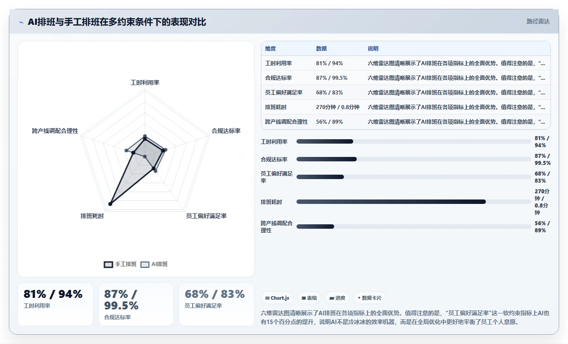Click the 跨产线调配合理性 radar axis label
This screenshot has width=568, height=344.
point(55,131)
